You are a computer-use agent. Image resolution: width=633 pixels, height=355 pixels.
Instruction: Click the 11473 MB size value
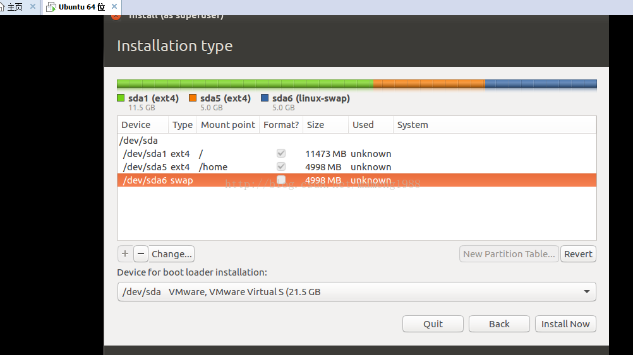325,153
